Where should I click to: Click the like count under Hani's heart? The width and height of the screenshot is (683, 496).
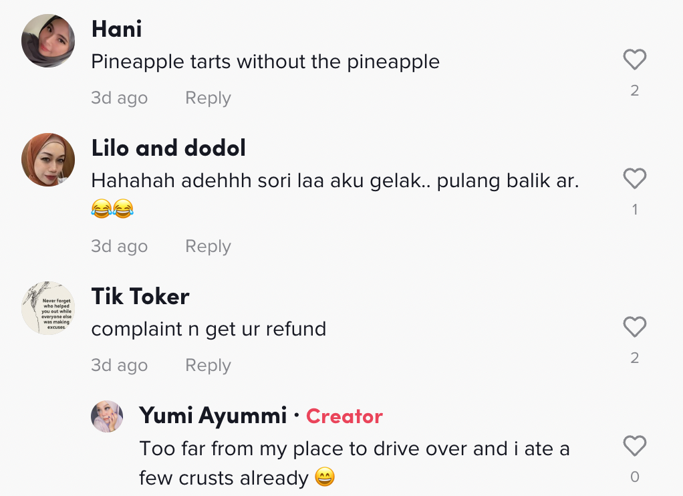tap(634, 90)
